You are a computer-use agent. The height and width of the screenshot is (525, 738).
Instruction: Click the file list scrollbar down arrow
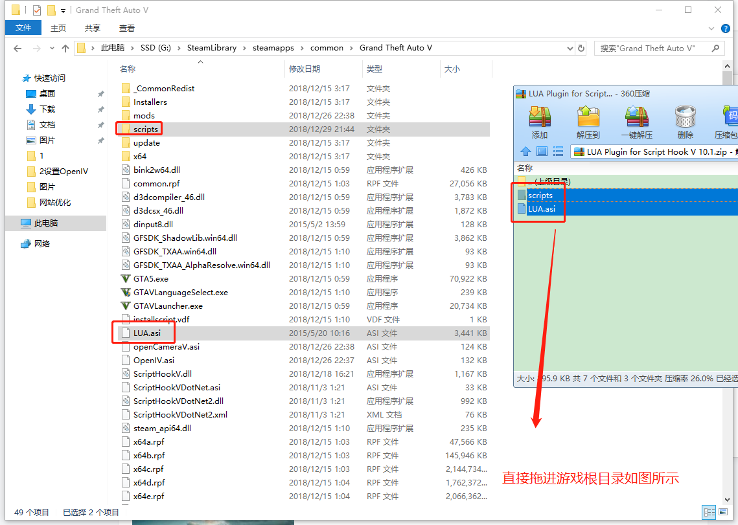point(728,500)
